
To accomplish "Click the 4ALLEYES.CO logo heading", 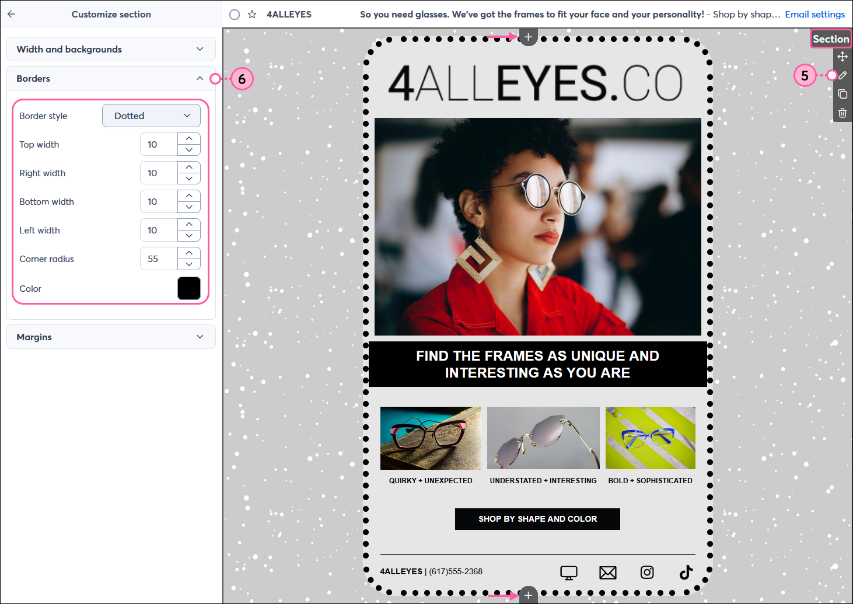I will [x=536, y=82].
